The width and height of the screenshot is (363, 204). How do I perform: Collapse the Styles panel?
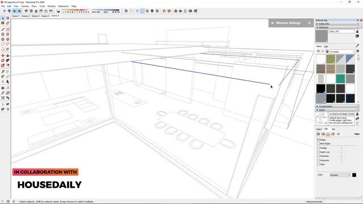(337, 110)
